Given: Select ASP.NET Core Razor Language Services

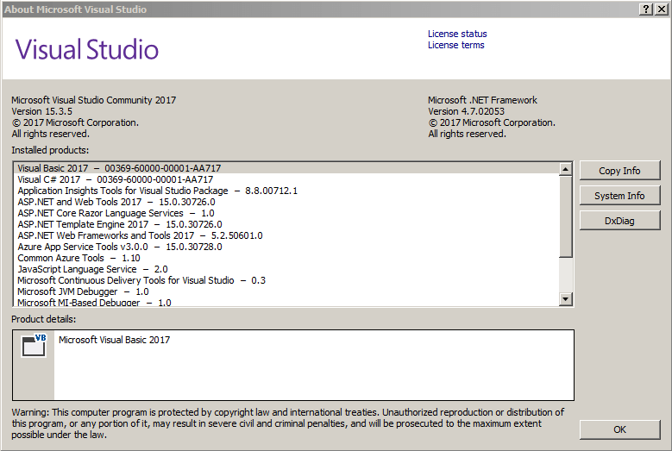Looking at the screenshot, I should 287,213.
